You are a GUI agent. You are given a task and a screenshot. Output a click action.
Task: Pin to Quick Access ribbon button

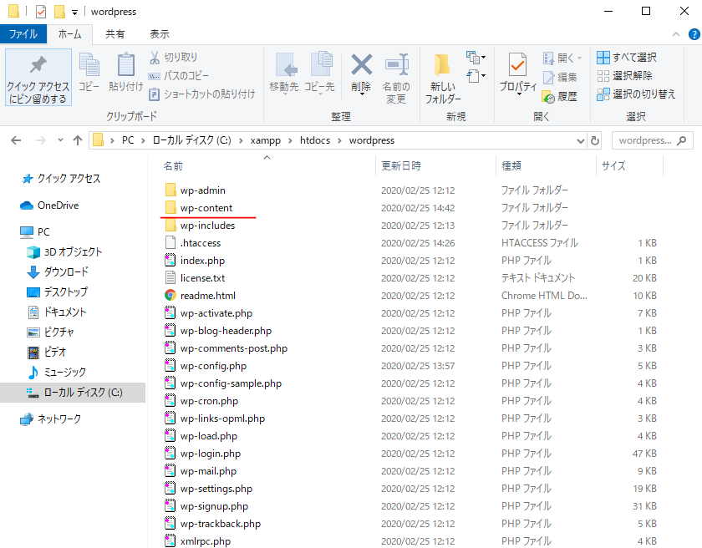coord(38,78)
